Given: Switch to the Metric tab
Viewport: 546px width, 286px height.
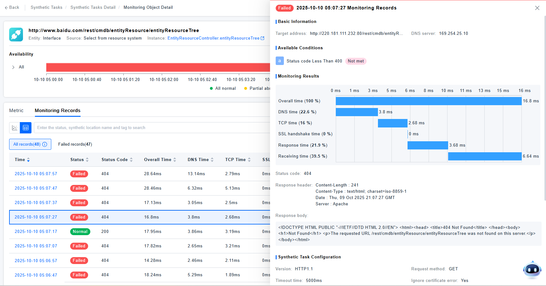Looking at the screenshot, I should click(x=16, y=111).
